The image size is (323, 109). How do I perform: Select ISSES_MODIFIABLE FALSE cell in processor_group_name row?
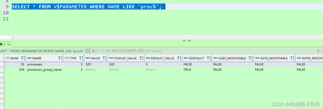tap(233, 70)
